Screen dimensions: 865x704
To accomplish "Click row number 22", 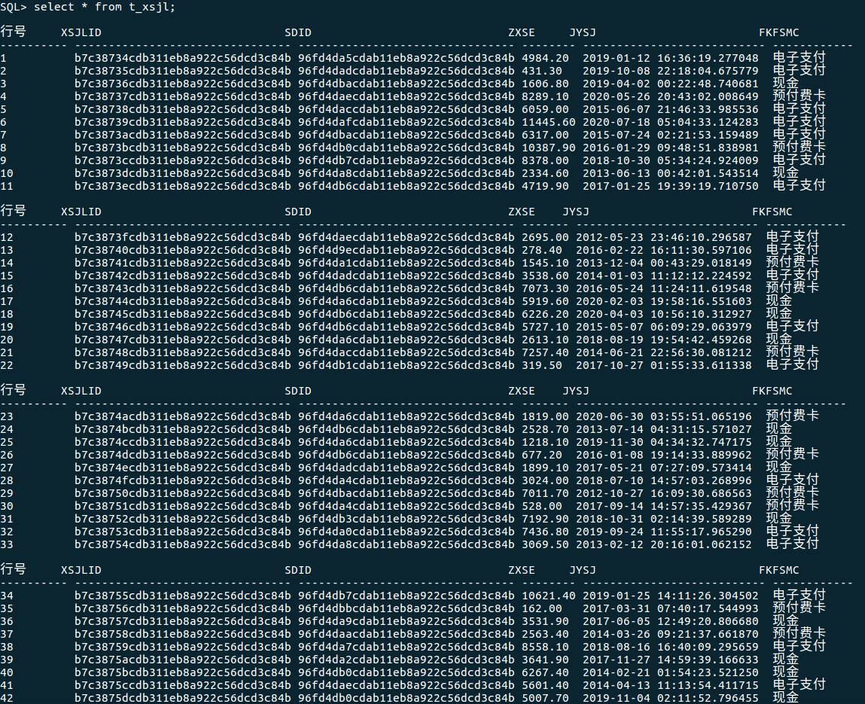I will [x=7, y=365].
